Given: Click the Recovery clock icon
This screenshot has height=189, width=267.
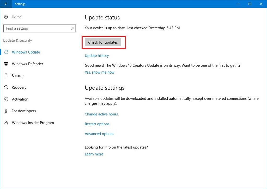Looking at the screenshot, I should (6, 87).
